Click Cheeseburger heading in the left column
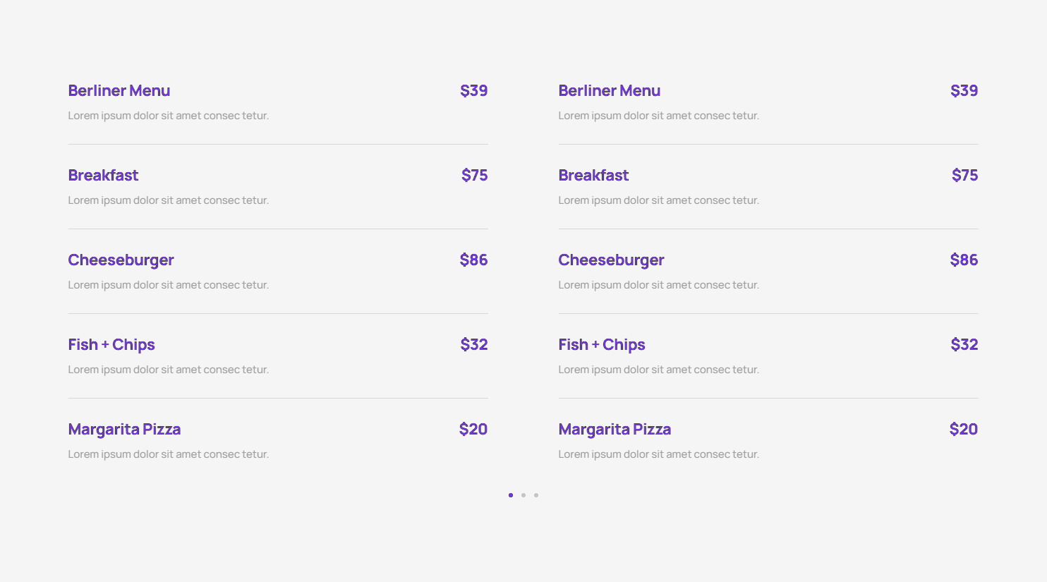 point(121,260)
